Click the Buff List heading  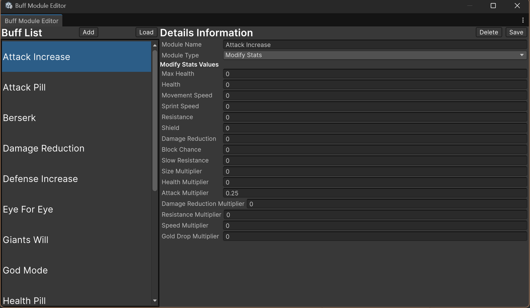22,33
